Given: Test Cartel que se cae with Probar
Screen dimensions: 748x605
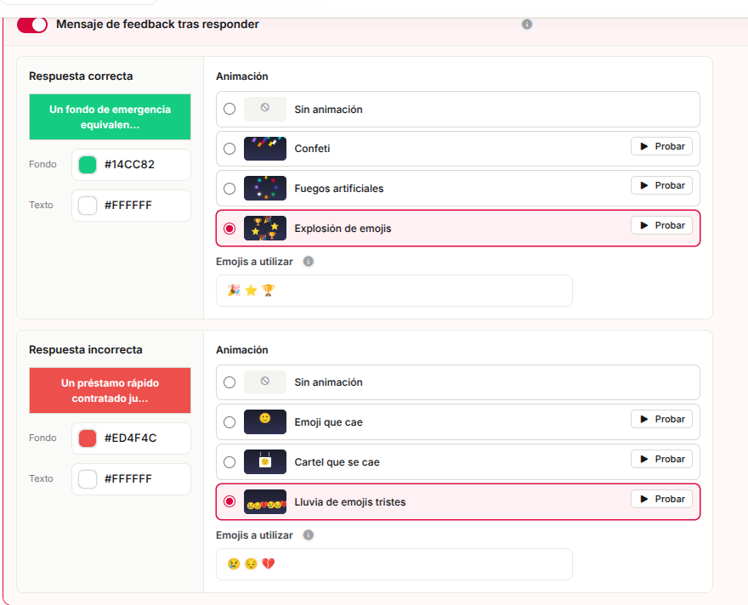Looking at the screenshot, I should (x=661, y=459).
